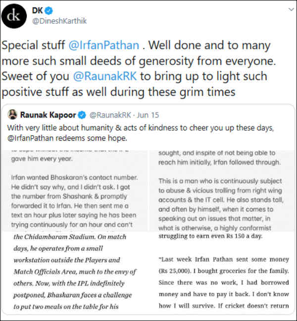Click Raunak Kapoor's verified badge
This screenshot has width=297, height=321.
coord(82,115)
